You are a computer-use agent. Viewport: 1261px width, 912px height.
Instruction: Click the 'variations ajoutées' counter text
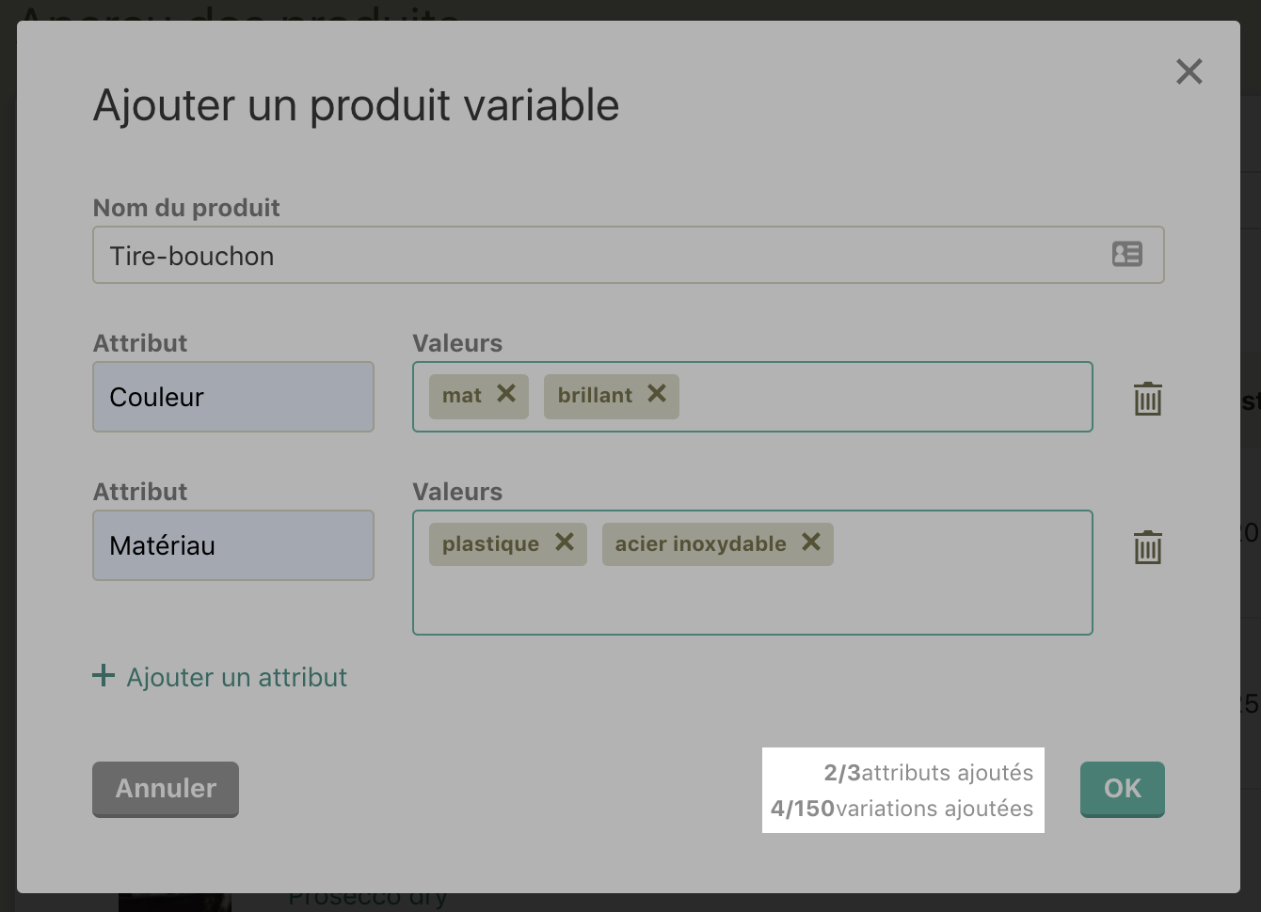click(x=934, y=809)
